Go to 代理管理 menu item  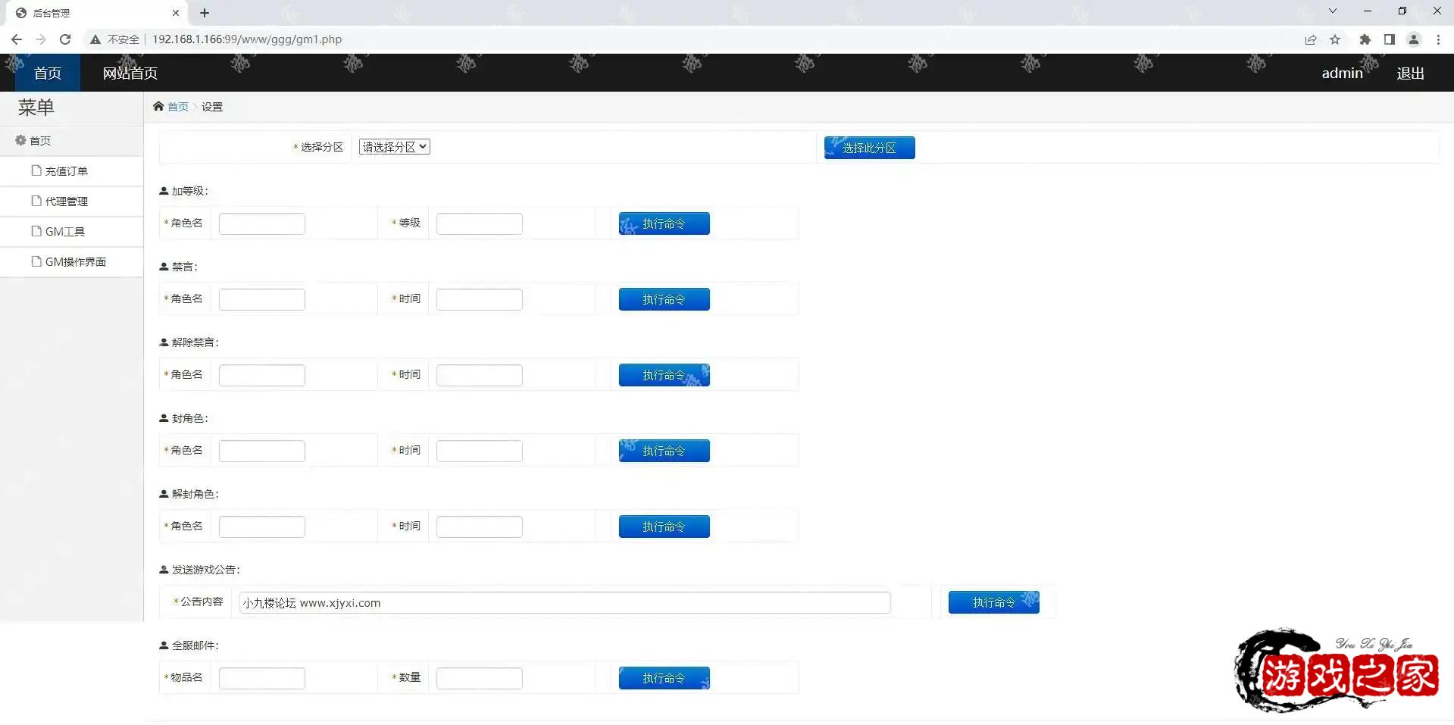pos(67,202)
